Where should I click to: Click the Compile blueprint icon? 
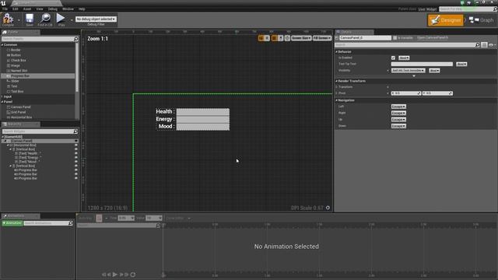pos(8,19)
